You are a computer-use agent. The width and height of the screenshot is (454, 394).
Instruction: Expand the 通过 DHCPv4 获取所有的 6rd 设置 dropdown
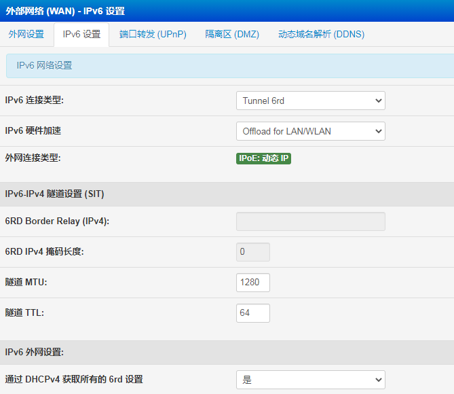(310, 380)
